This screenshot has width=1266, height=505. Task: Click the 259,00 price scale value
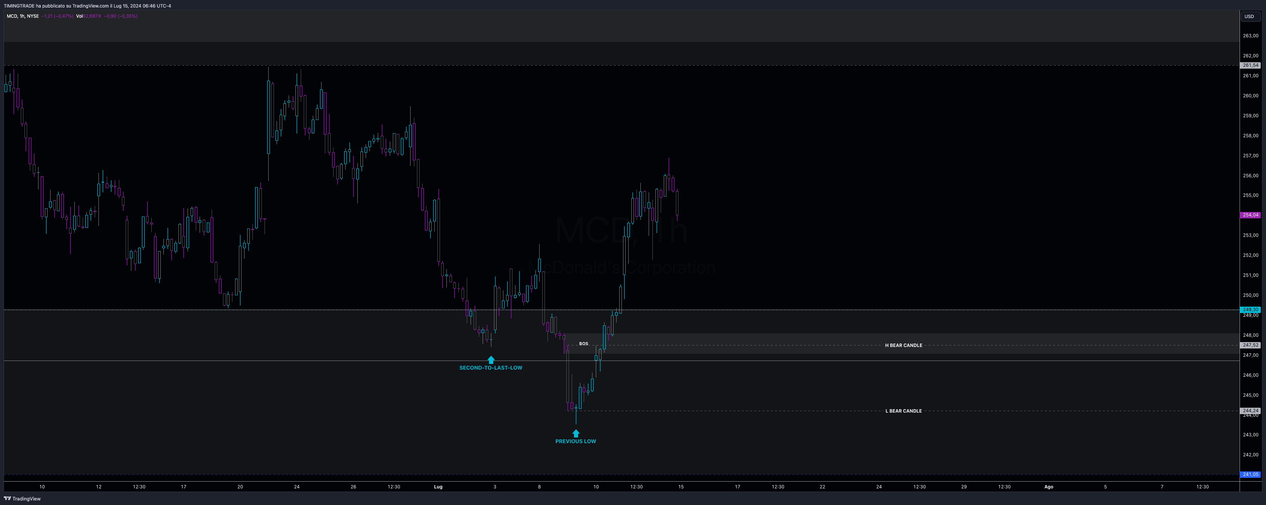pyautogui.click(x=1250, y=116)
